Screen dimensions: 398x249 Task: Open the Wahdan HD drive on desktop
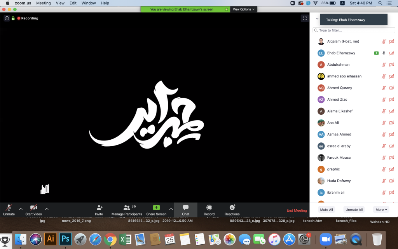[380, 222]
